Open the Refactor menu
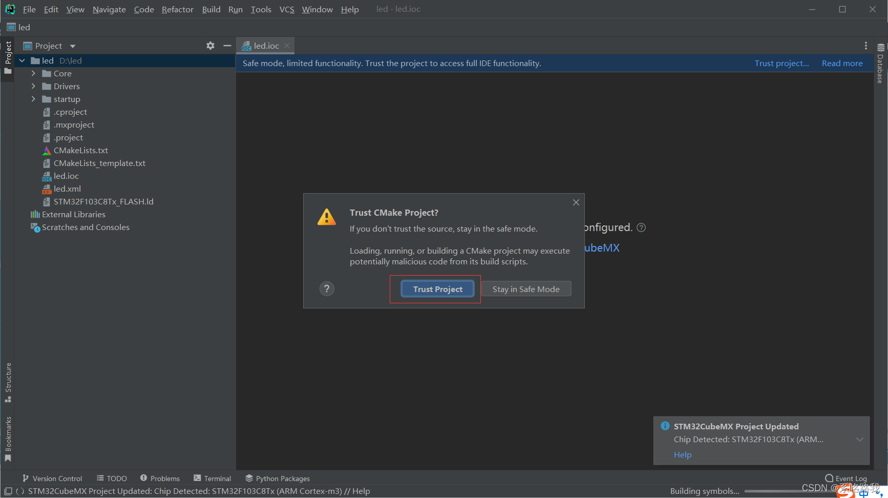 pos(178,9)
